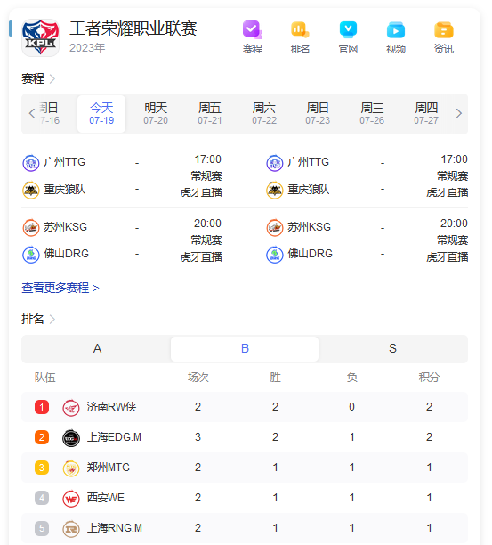The image size is (492, 545).
Task: Click the KPL league logo
Action: click(x=40, y=37)
